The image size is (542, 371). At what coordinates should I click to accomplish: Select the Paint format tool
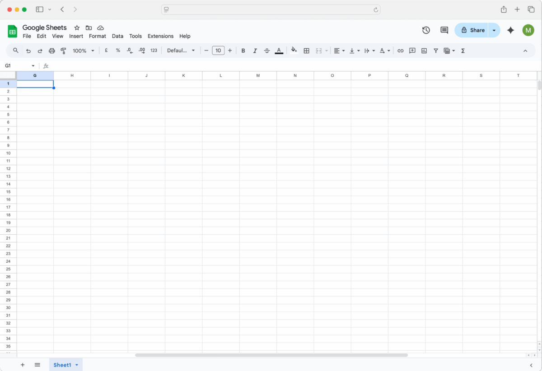pyautogui.click(x=63, y=51)
